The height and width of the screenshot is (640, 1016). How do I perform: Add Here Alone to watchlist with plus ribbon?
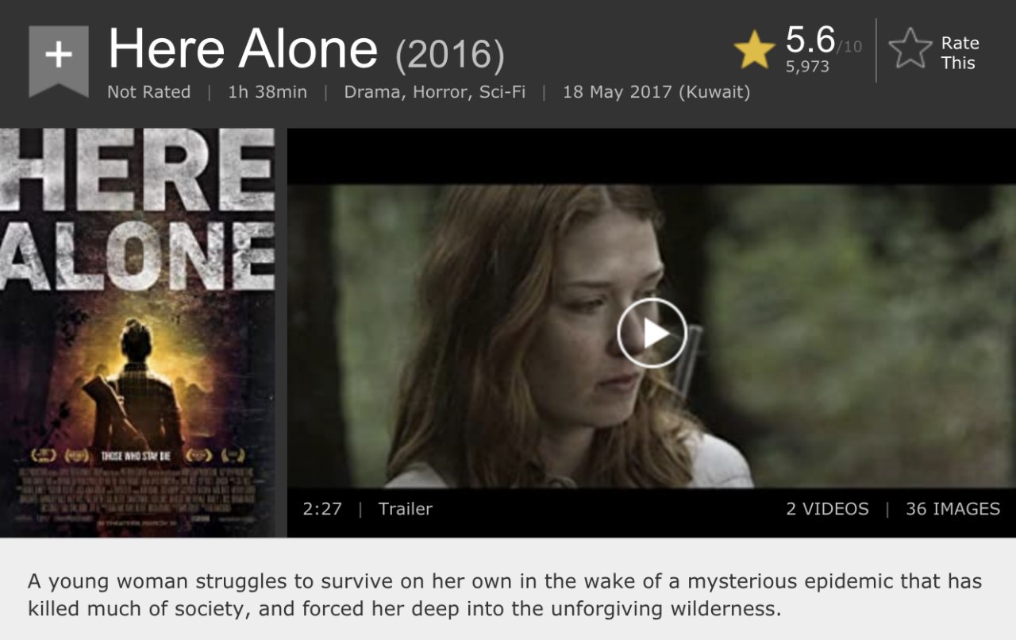[58, 60]
